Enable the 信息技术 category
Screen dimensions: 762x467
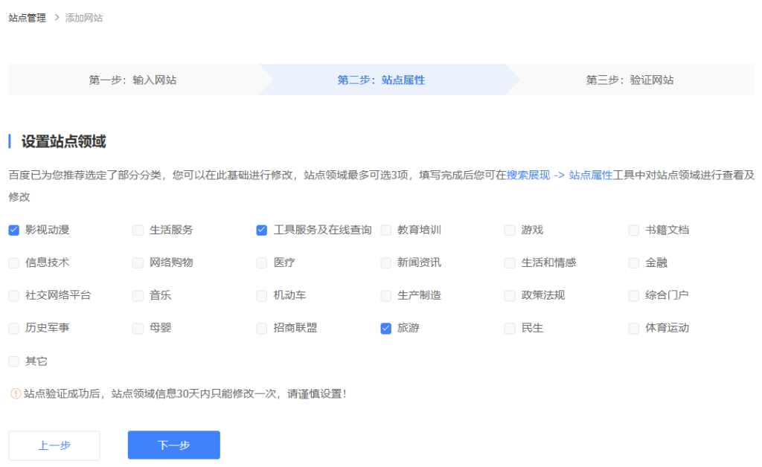[14, 263]
